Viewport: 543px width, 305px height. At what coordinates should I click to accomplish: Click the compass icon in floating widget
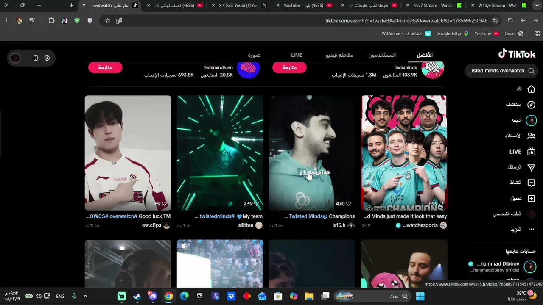click(x=47, y=58)
